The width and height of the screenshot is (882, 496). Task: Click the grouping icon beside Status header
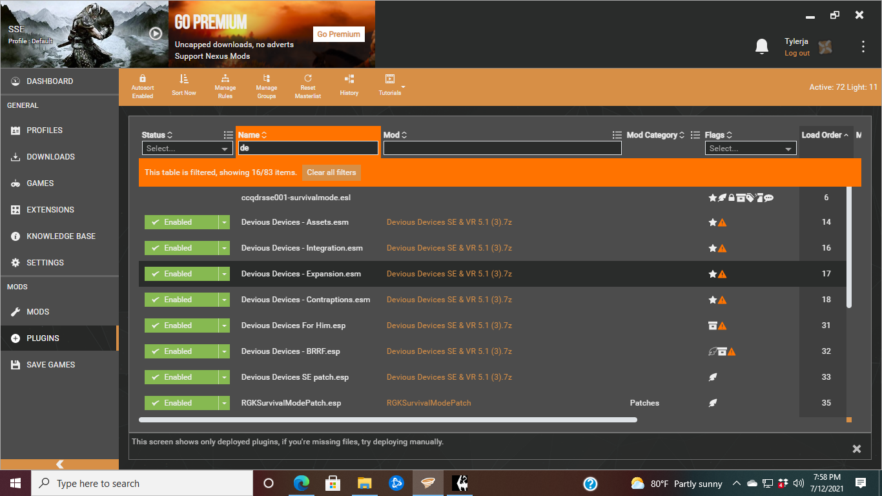pos(229,135)
